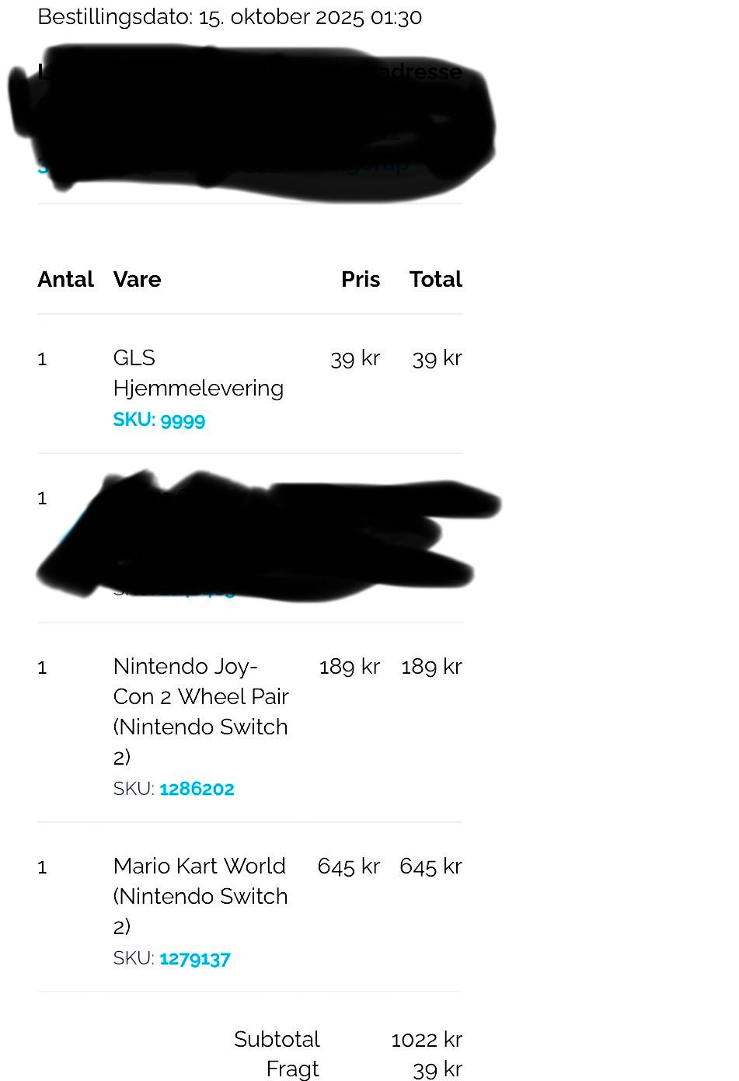Click Mario Kart World's Total column value
This screenshot has height=1081, width=739.
(431, 866)
